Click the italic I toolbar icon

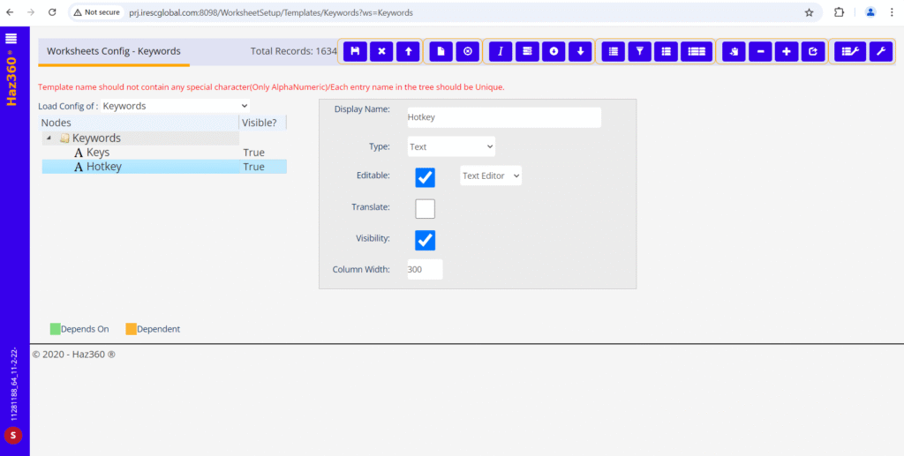(x=501, y=52)
